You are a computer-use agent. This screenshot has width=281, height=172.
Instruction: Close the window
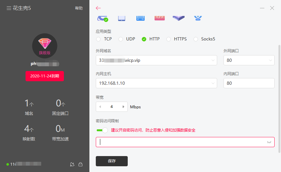272,8
